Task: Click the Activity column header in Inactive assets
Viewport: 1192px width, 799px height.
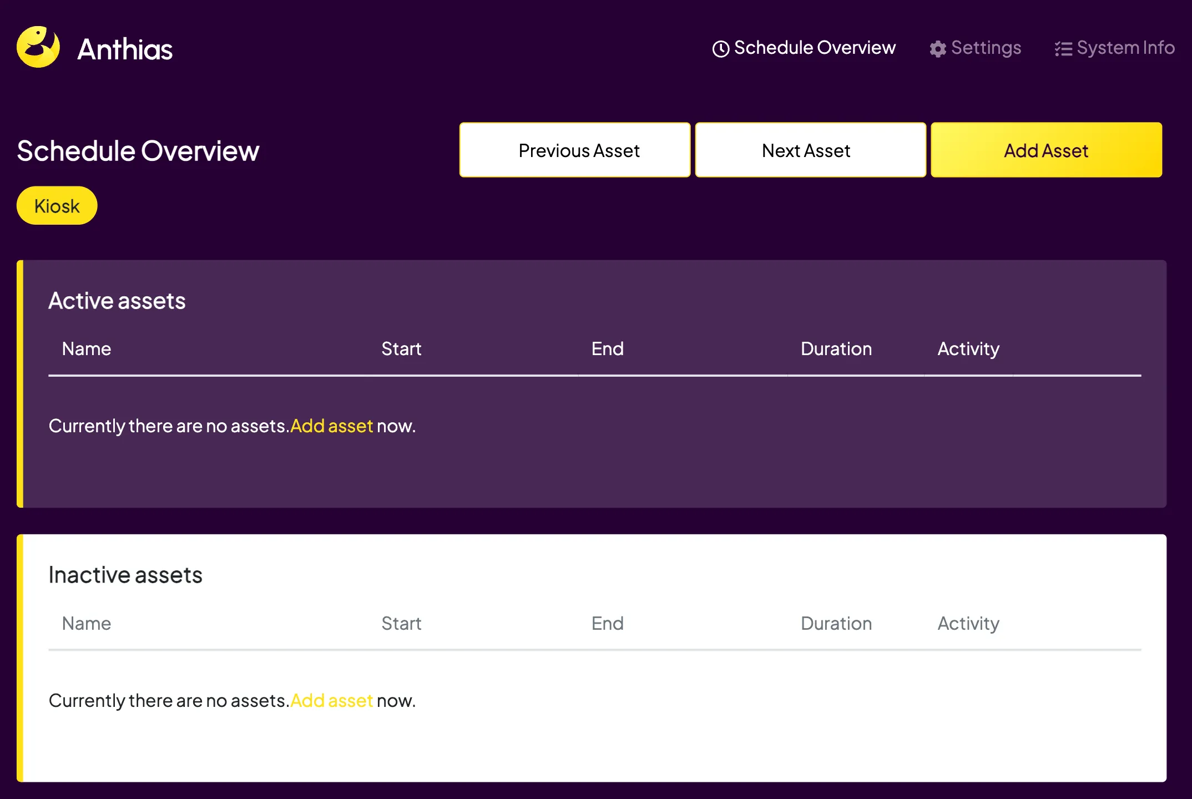Action: pyautogui.click(x=967, y=623)
